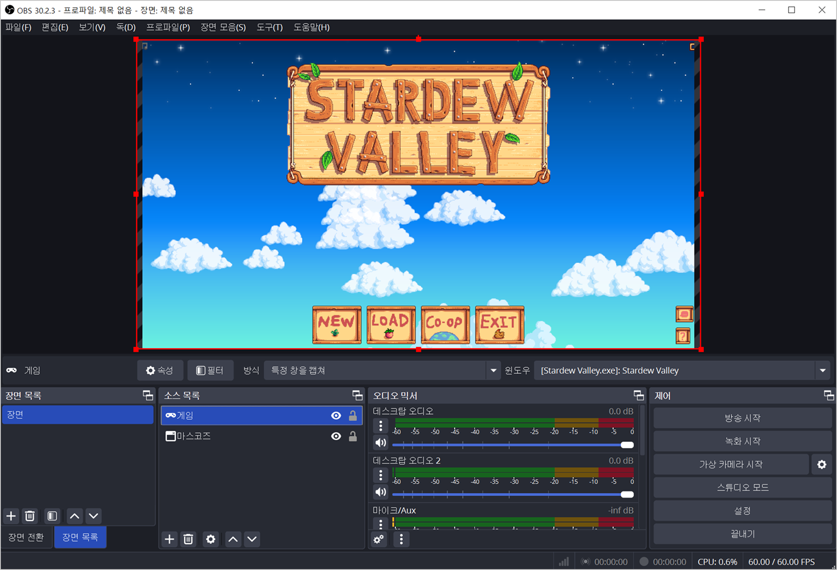837x570 pixels.
Task: Remove selected source with trash icon
Action: 188,539
